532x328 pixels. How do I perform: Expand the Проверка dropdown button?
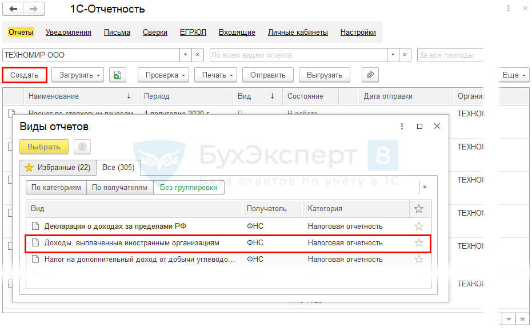(x=183, y=75)
